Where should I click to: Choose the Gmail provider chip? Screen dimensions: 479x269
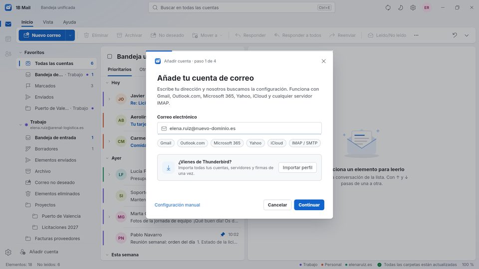point(166,143)
